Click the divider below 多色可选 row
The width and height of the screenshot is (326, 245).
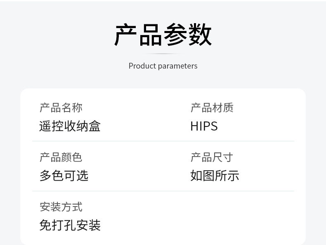pos(163,191)
